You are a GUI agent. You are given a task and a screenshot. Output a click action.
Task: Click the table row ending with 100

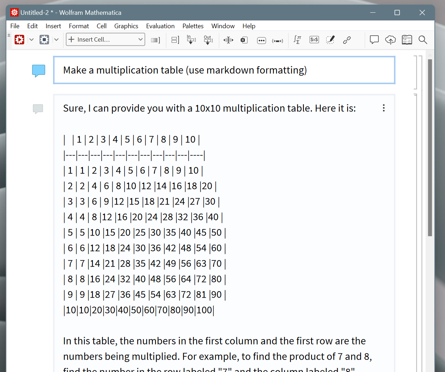(x=139, y=310)
